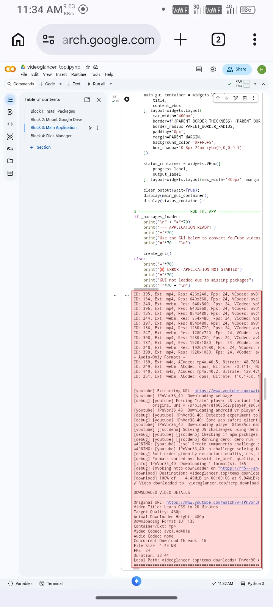
Task: Run the main code cell
Action: pos(127,99)
